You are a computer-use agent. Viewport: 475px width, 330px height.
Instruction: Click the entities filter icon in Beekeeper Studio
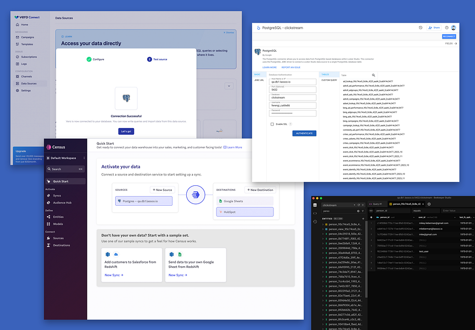(362, 211)
